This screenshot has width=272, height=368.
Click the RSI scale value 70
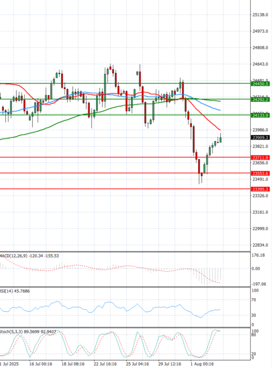[253, 300]
